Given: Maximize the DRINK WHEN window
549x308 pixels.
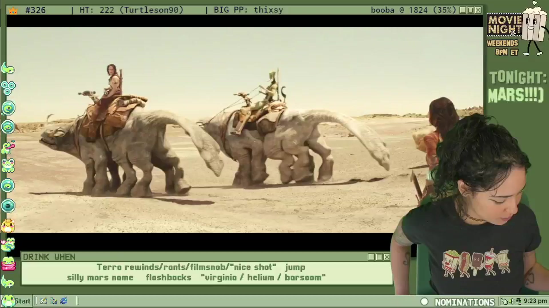Looking at the screenshot, I should (379, 257).
